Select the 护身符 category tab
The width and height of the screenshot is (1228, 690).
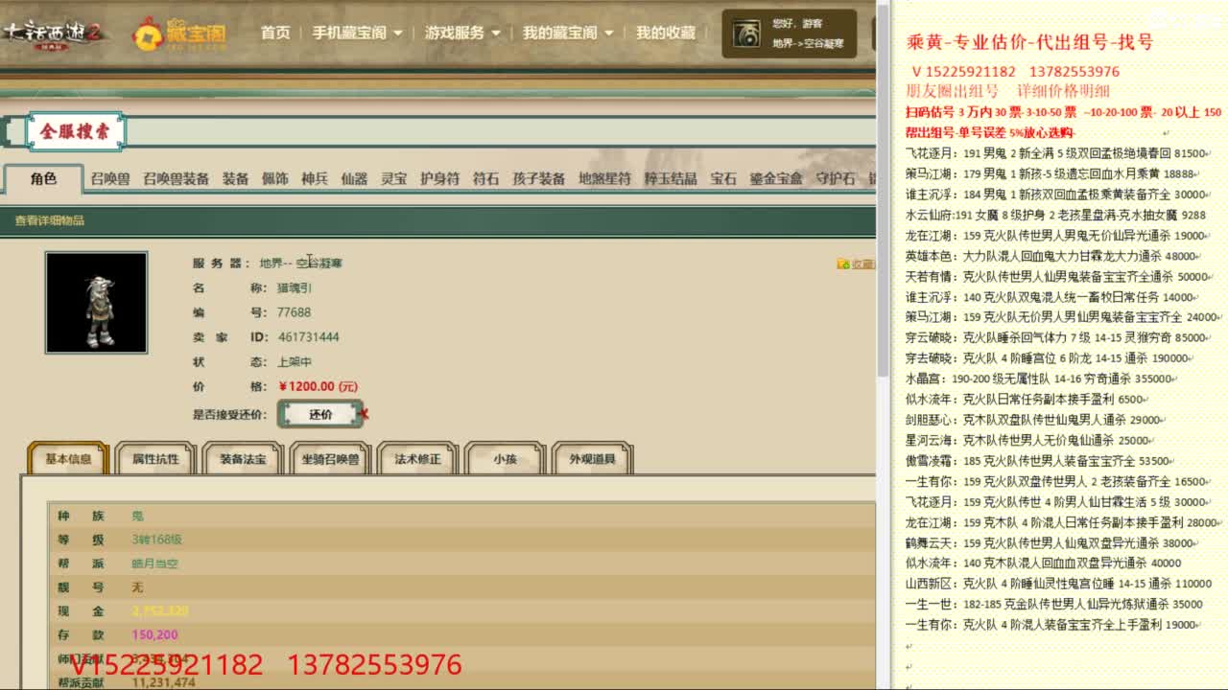(439, 178)
